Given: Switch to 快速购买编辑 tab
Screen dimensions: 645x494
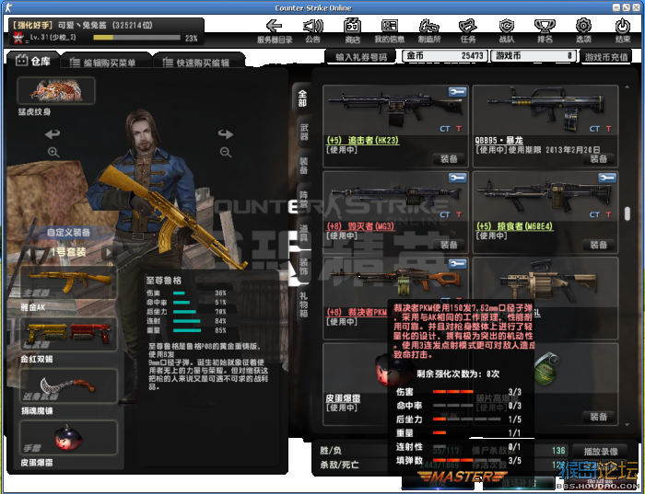Looking at the screenshot, I should [x=198, y=63].
